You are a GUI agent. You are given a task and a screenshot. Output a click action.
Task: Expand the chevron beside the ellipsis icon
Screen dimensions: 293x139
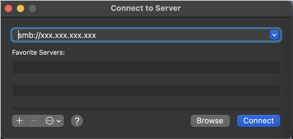[58, 121]
